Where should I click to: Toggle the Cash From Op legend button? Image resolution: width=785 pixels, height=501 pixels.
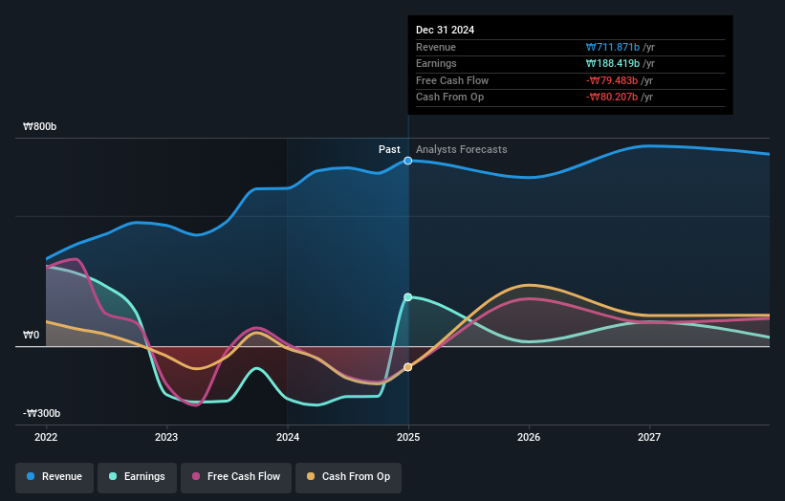(348, 477)
